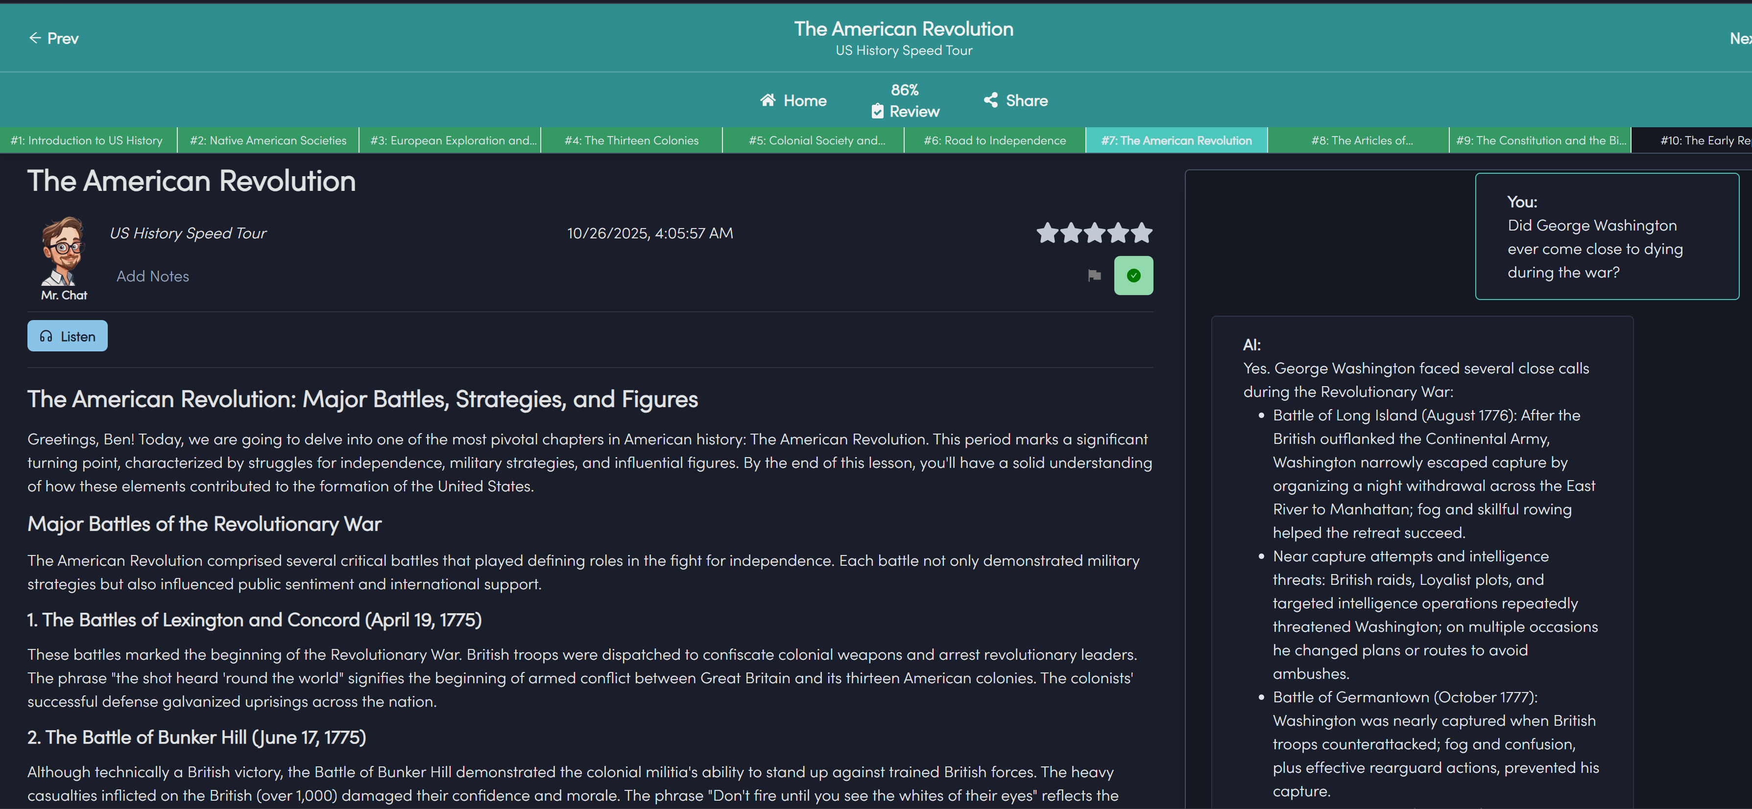Switch to #2 Native American Societies tab
This screenshot has width=1752, height=809.
click(x=268, y=140)
